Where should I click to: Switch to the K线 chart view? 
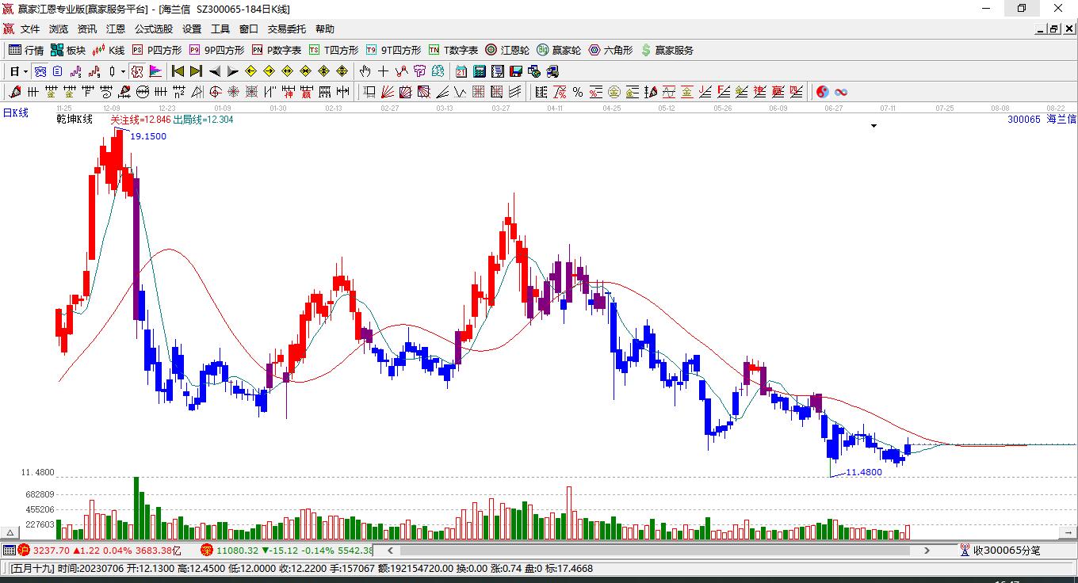pos(109,50)
